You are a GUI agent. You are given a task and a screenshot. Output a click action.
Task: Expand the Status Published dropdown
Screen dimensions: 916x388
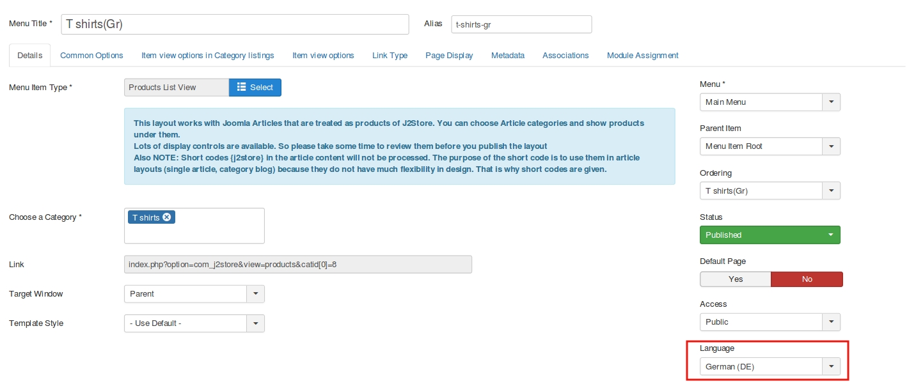coord(770,235)
